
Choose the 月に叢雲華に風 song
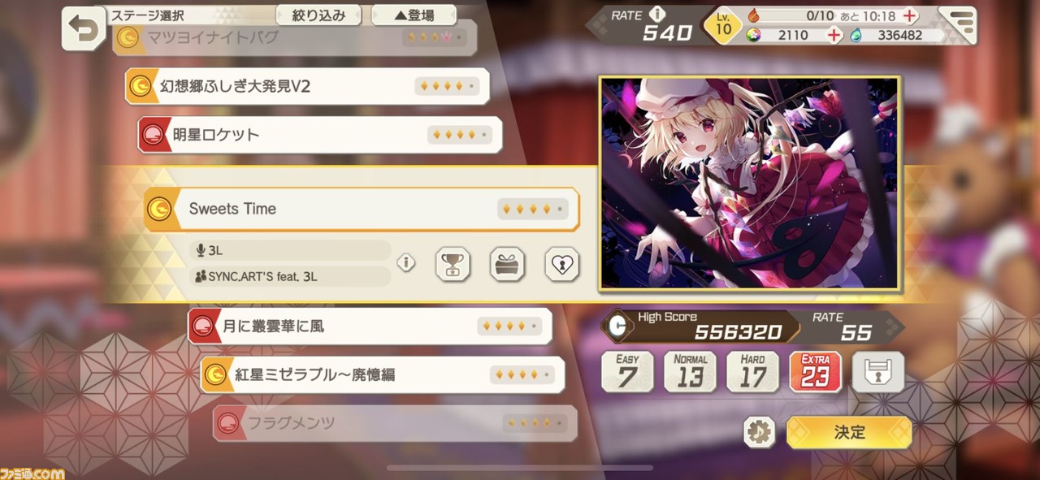pos(370,326)
